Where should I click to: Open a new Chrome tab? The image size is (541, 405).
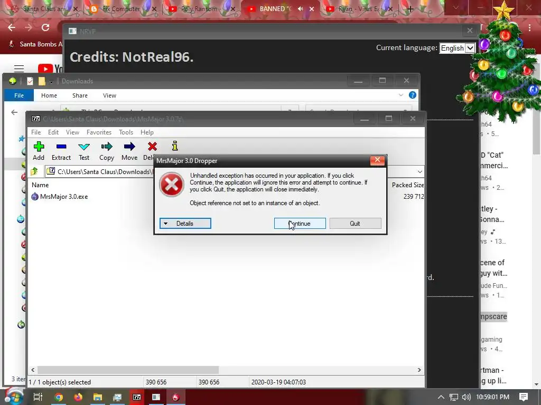click(410, 9)
